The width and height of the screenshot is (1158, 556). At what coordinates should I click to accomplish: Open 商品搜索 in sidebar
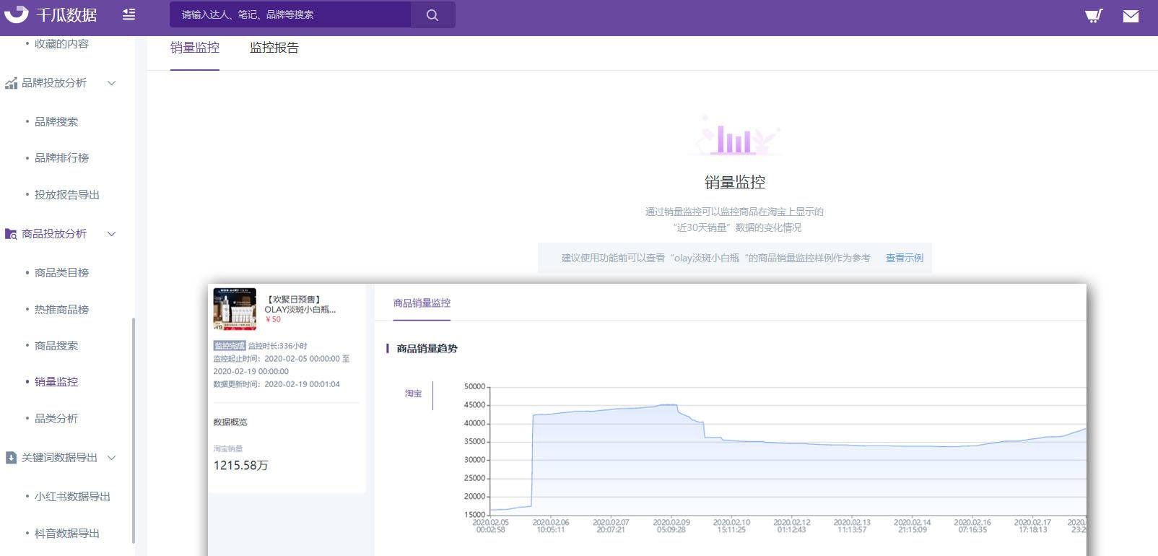tap(56, 346)
